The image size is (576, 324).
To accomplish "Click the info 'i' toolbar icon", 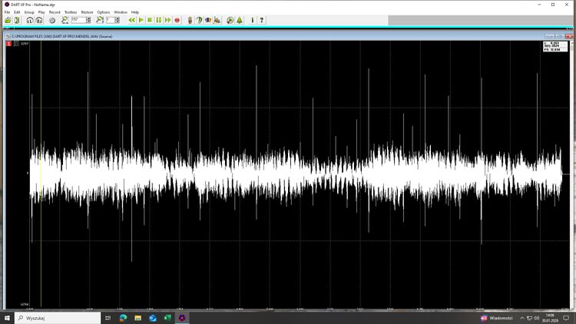I will [252, 20].
